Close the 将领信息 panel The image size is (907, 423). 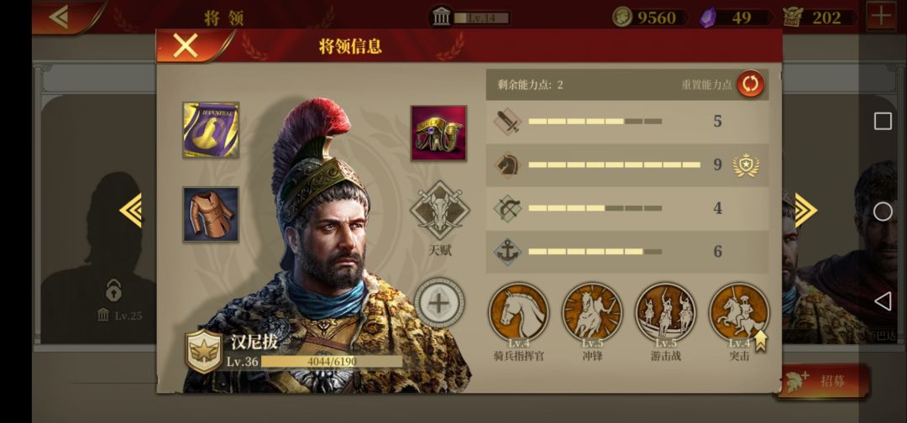point(185,45)
